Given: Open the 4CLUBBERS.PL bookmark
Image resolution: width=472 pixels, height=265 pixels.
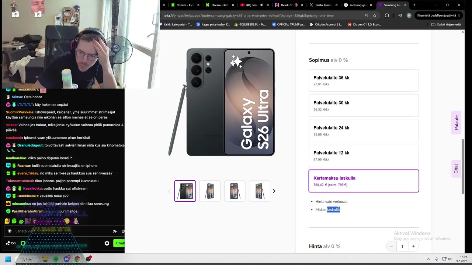Looking at the screenshot, I should coord(250,25).
